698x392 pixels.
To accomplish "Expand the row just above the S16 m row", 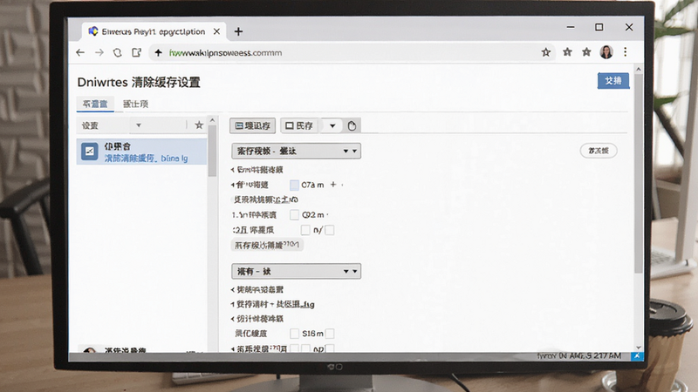I will 233,319.
